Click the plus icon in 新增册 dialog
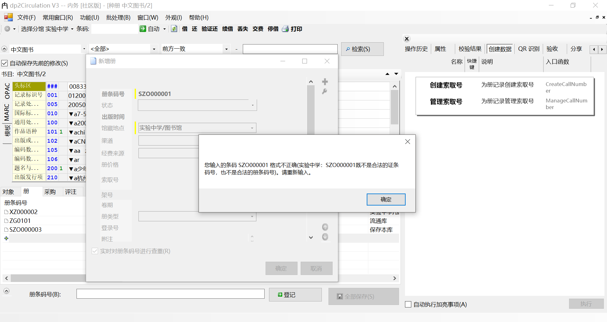 (325, 81)
